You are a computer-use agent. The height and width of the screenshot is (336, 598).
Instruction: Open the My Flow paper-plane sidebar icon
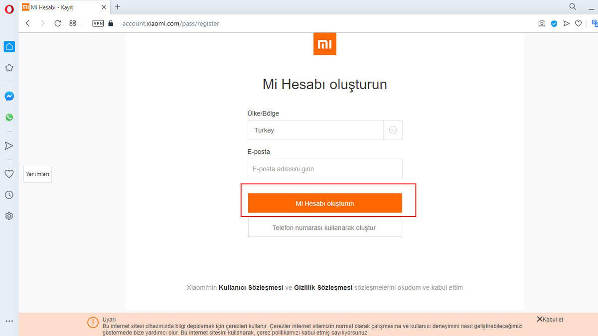[x=9, y=145]
